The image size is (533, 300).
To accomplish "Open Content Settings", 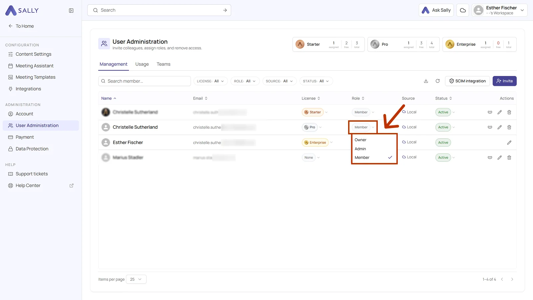I will click(41, 54).
